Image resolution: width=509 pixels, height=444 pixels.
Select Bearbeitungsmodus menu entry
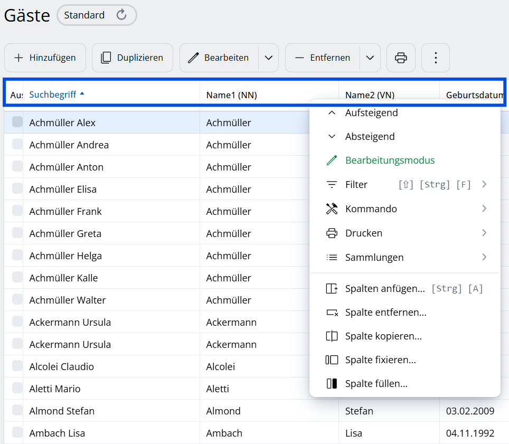405,160
